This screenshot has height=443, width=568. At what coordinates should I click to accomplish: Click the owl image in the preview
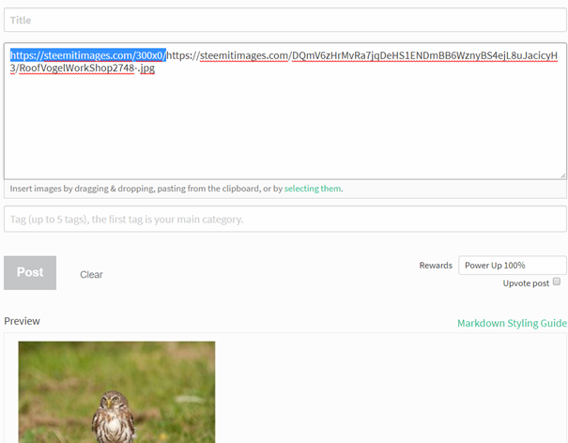click(116, 392)
